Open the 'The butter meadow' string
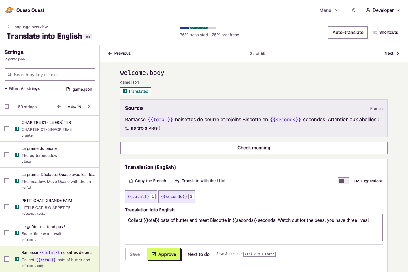 (39, 156)
